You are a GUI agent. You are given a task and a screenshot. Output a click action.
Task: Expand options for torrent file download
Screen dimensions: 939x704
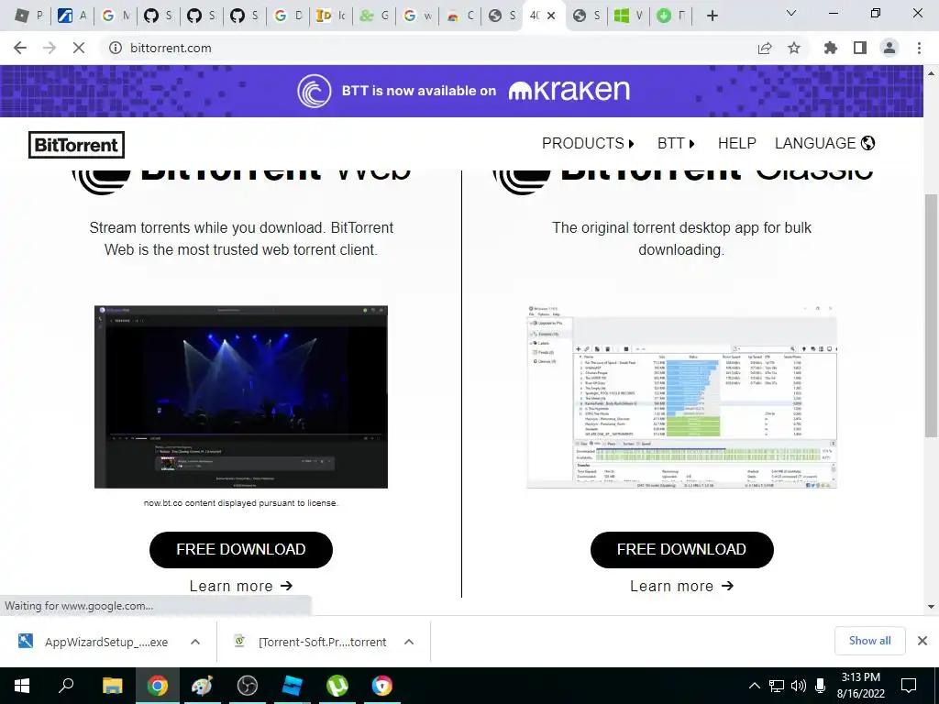pos(409,642)
